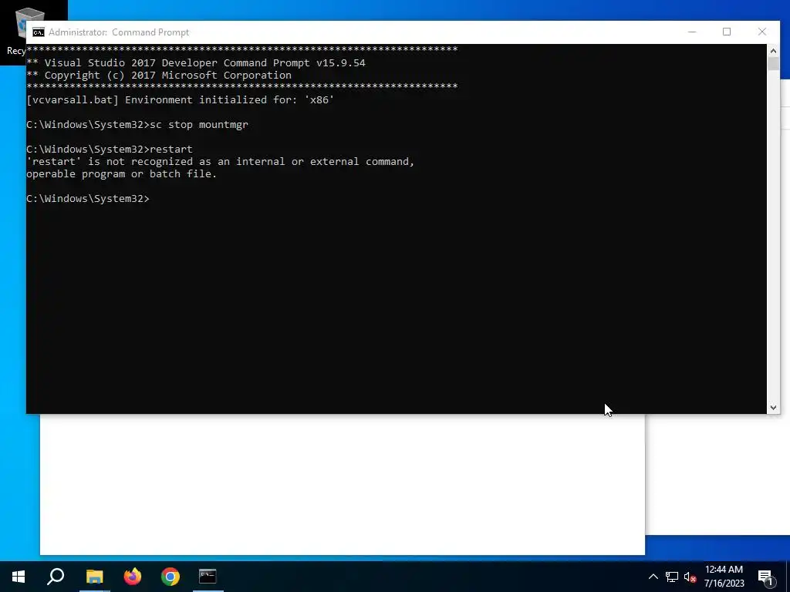Image resolution: width=790 pixels, height=592 pixels.
Task: Open the muted volume tray icon
Action: coord(690,577)
